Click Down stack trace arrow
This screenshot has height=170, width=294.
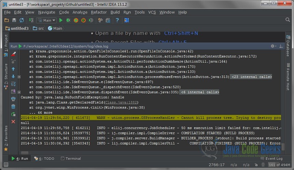[x=13, y=76]
